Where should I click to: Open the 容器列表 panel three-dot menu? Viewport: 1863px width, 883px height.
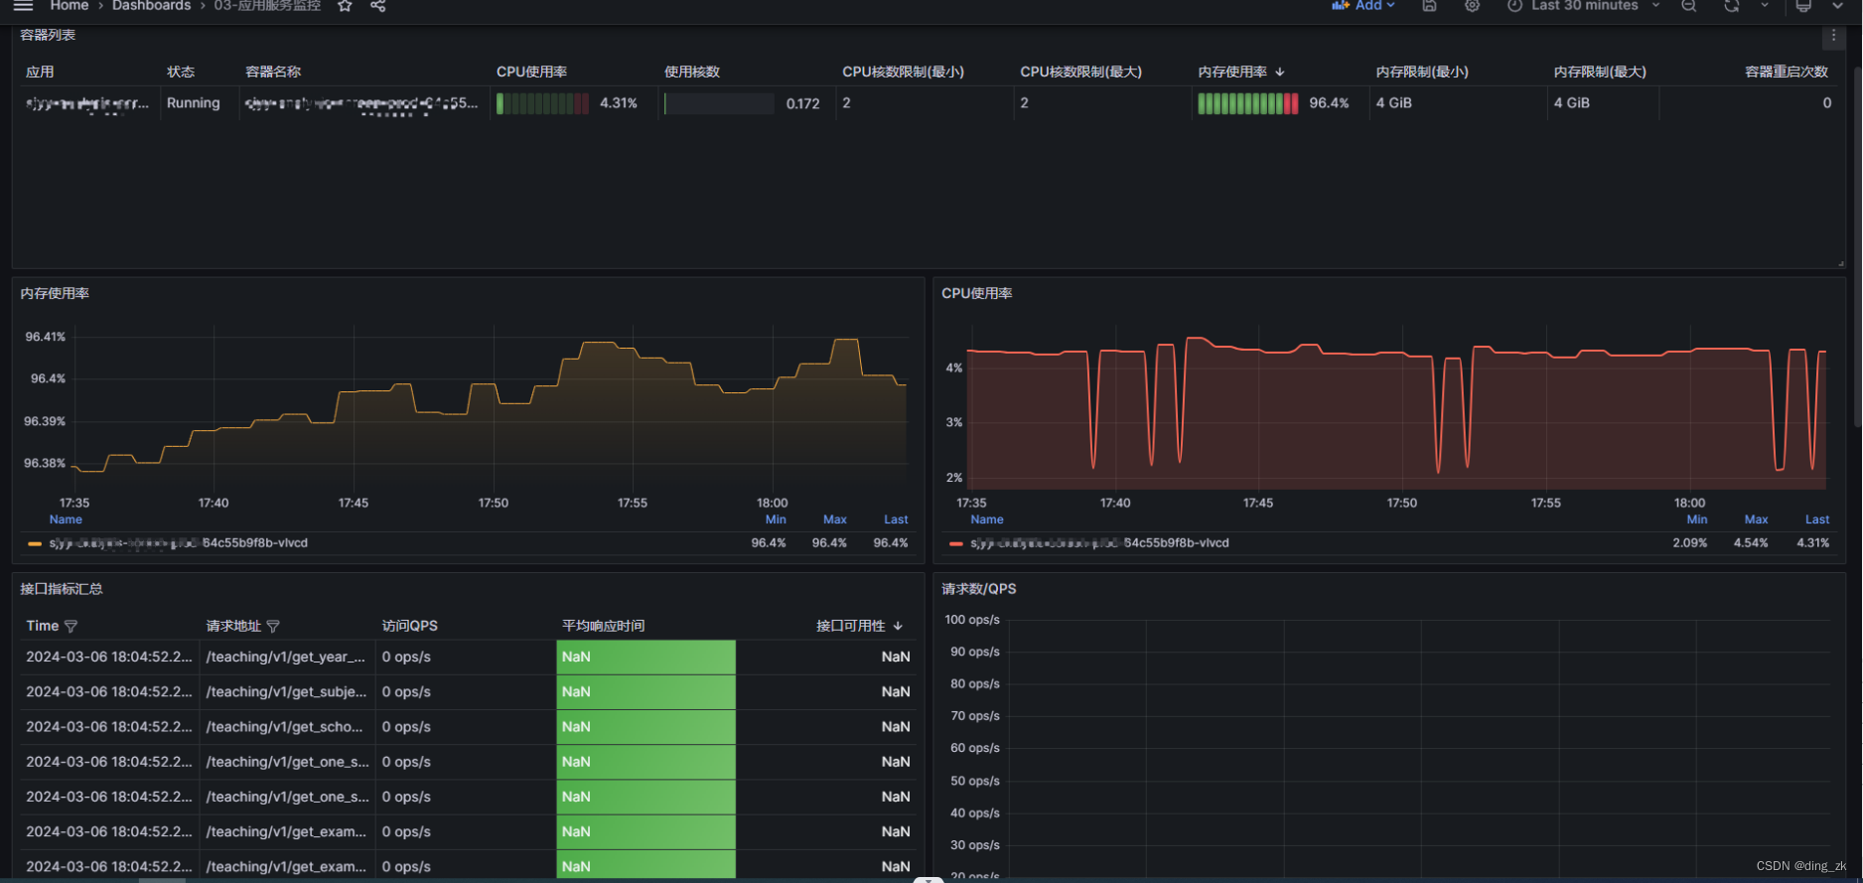1833,36
